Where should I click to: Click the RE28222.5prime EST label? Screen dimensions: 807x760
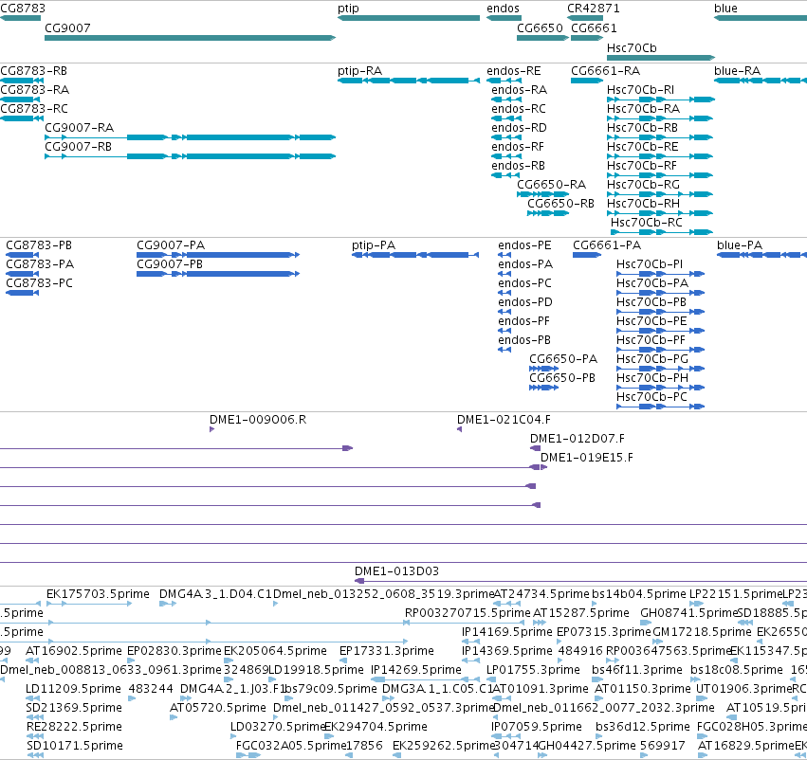pos(74,726)
